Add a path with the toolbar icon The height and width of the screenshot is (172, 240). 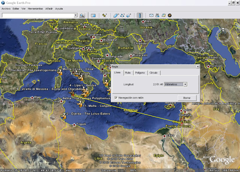122,15
